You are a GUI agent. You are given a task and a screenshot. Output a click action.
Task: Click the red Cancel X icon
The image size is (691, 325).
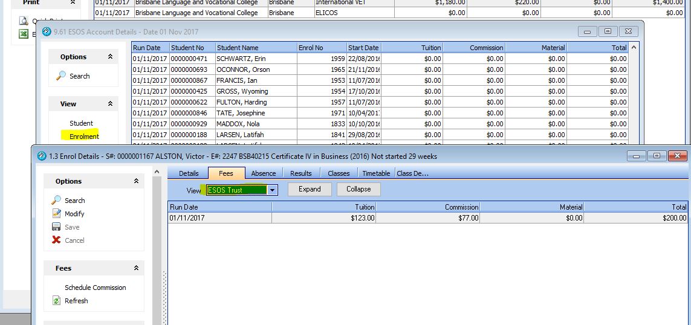coord(56,240)
